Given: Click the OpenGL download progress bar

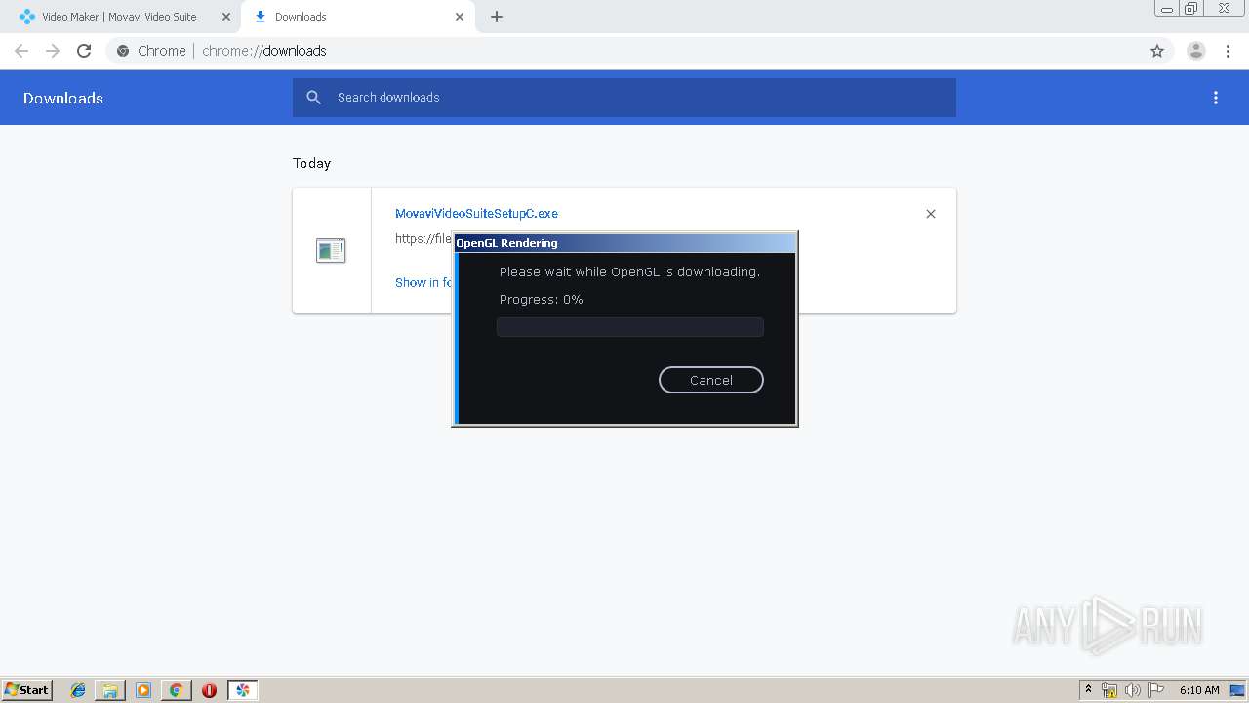Looking at the screenshot, I should tap(629, 327).
